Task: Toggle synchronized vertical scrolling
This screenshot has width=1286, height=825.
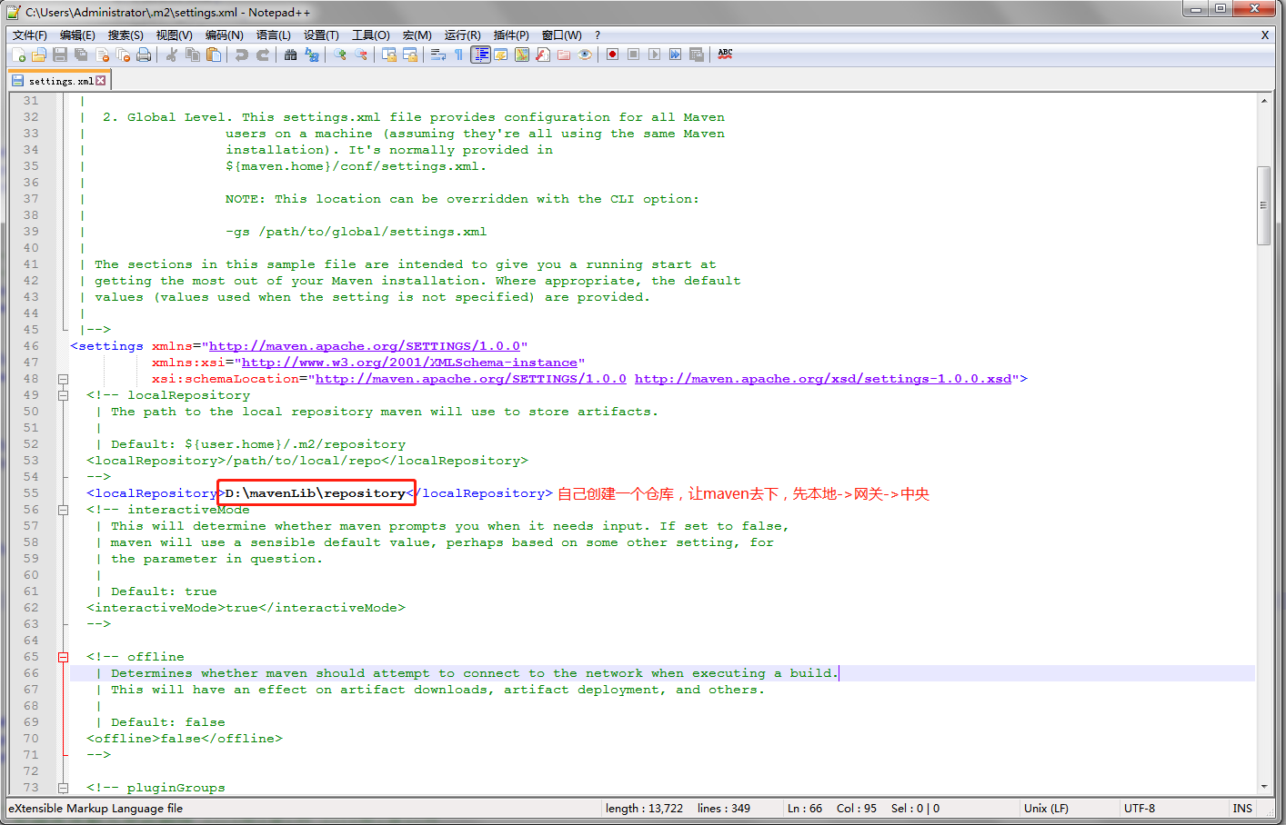Action: tap(388, 55)
